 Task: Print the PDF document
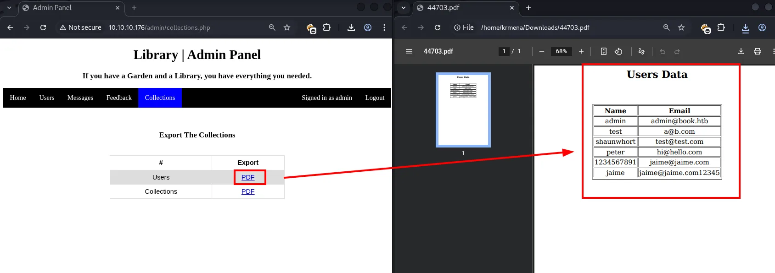(758, 51)
